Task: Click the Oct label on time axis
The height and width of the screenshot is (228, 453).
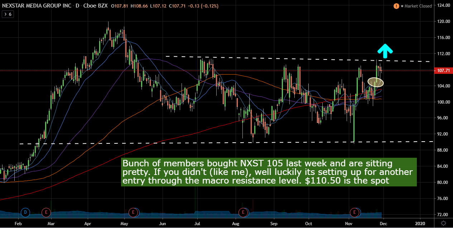Action: 309,223
